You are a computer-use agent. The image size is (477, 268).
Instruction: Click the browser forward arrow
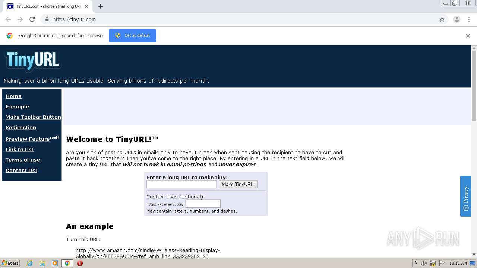click(20, 19)
